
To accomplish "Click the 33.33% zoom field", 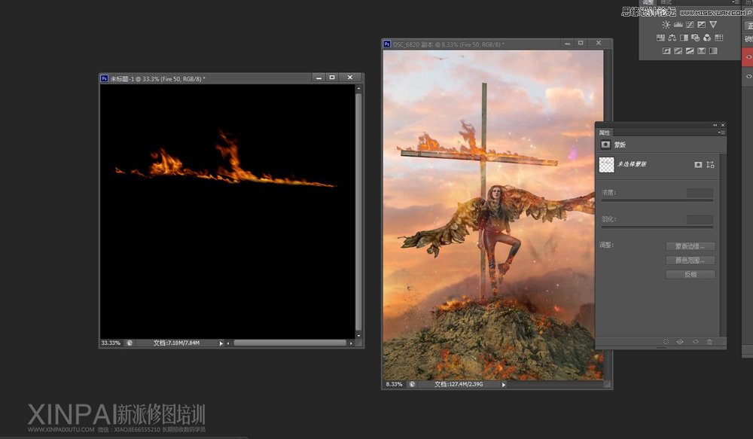I will (x=111, y=343).
